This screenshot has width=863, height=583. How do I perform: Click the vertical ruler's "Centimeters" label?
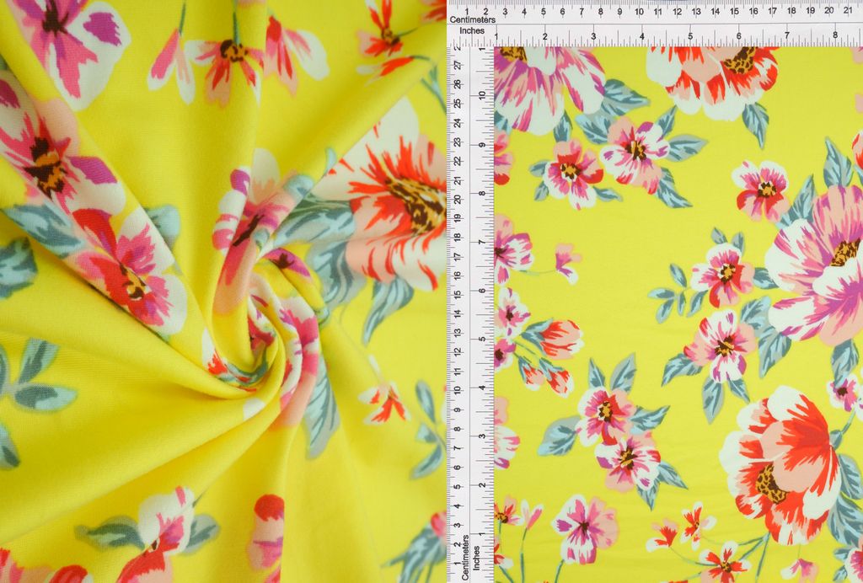[x=465, y=557]
